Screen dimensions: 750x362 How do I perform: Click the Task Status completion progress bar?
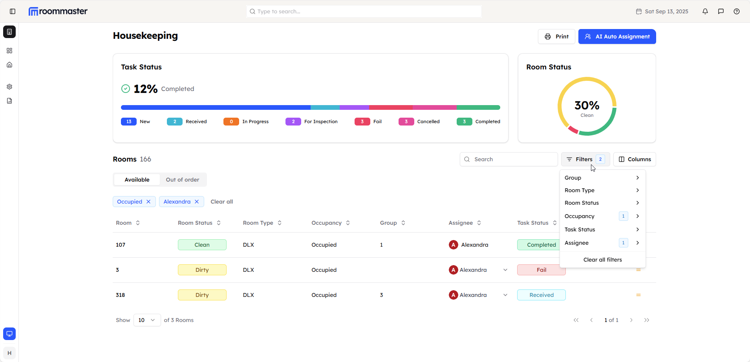tap(310, 107)
